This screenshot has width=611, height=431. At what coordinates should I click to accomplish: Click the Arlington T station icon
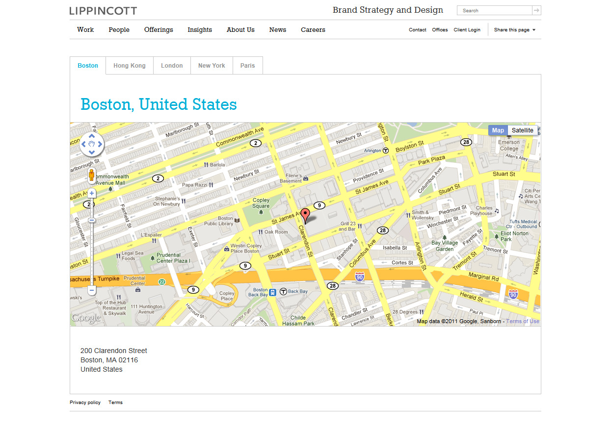(386, 151)
